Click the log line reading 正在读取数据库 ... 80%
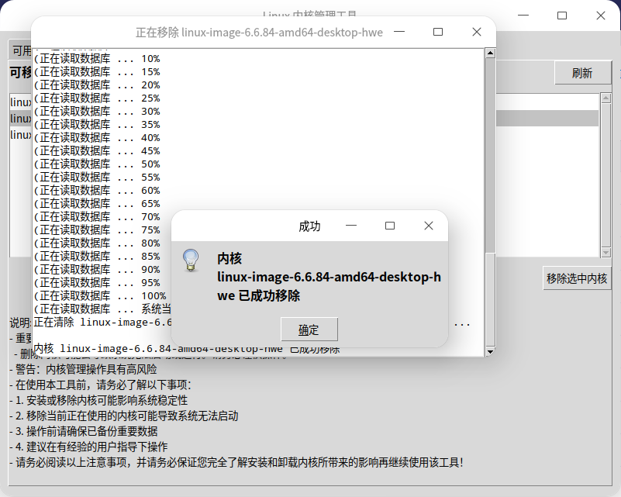 (97, 243)
